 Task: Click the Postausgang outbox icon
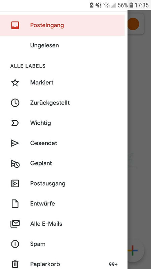coord(15,184)
